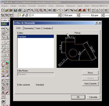
Task: Select the point drawing tool
Action: pos(3,42)
